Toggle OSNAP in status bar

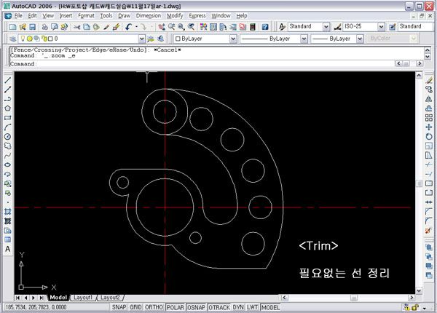[196, 307]
